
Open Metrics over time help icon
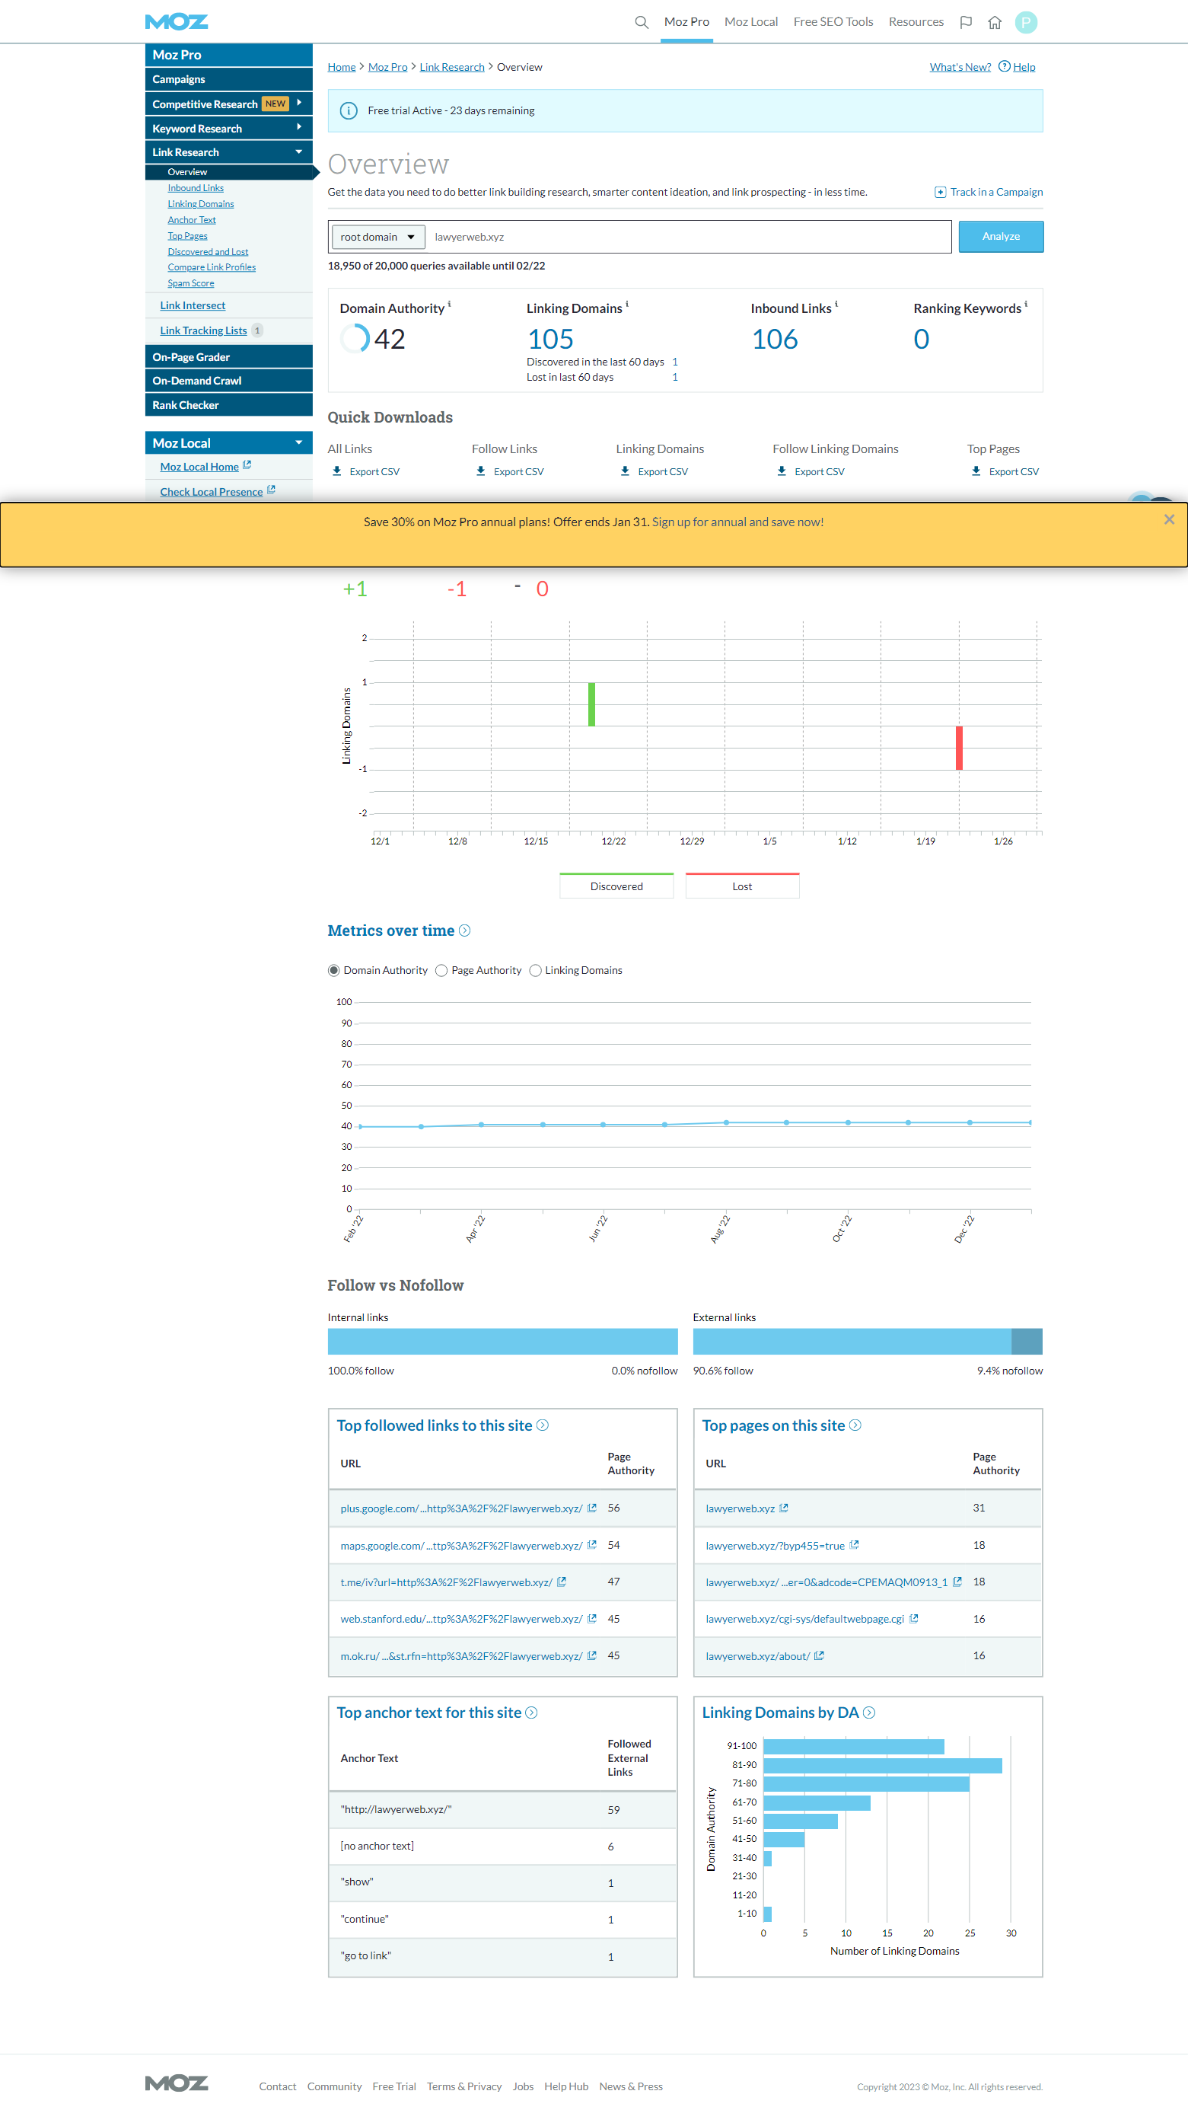464,931
